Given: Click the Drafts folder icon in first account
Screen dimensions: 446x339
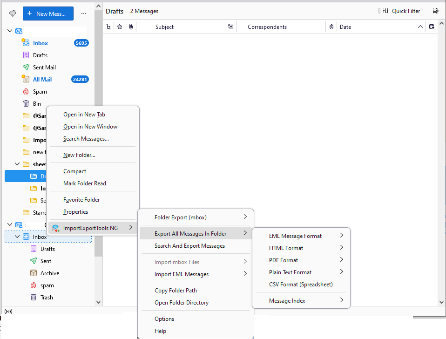Looking at the screenshot, I should point(26,55).
